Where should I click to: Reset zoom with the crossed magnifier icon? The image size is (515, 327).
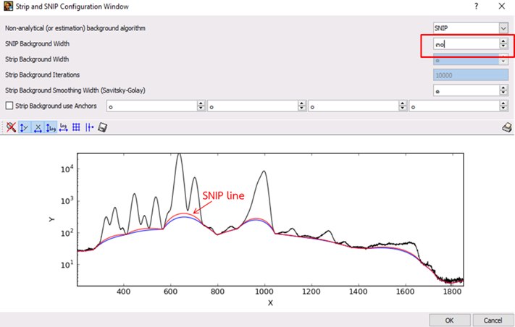[11, 127]
